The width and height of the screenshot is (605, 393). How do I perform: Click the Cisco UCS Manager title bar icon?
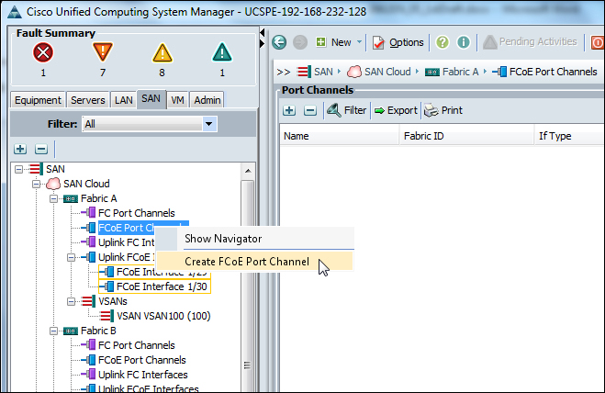point(15,12)
